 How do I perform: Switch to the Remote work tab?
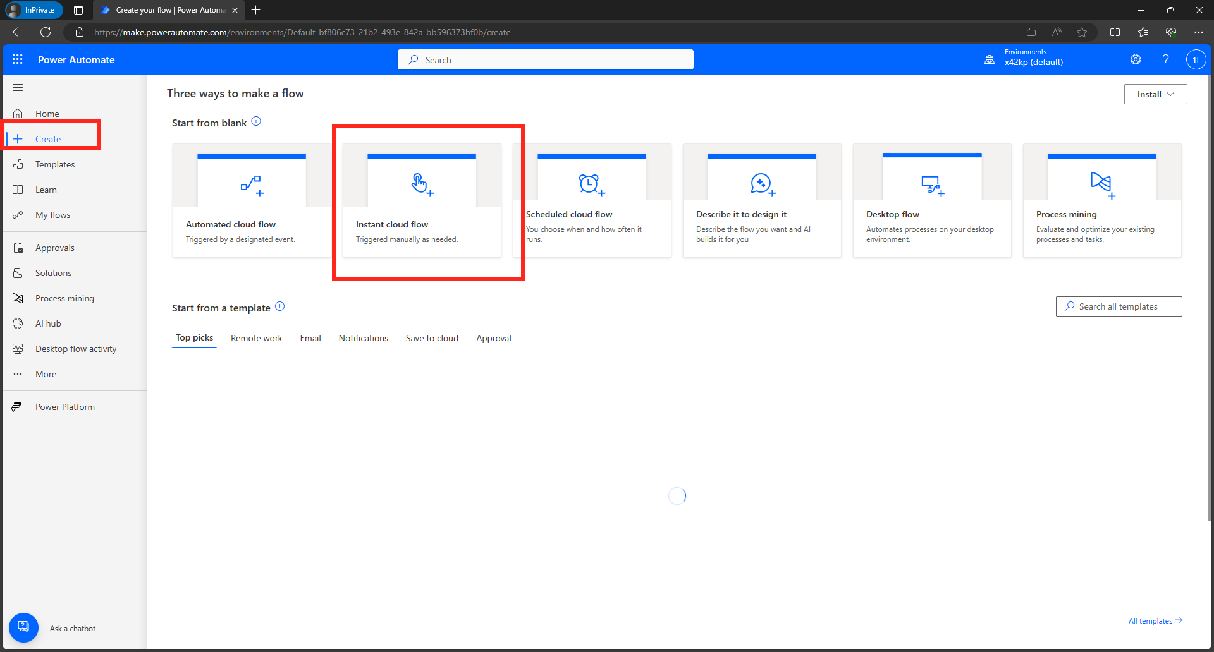[x=256, y=338]
